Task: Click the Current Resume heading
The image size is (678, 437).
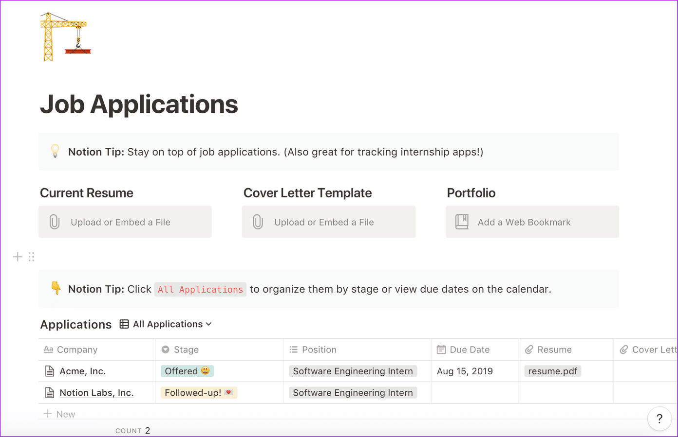Action: click(x=87, y=193)
